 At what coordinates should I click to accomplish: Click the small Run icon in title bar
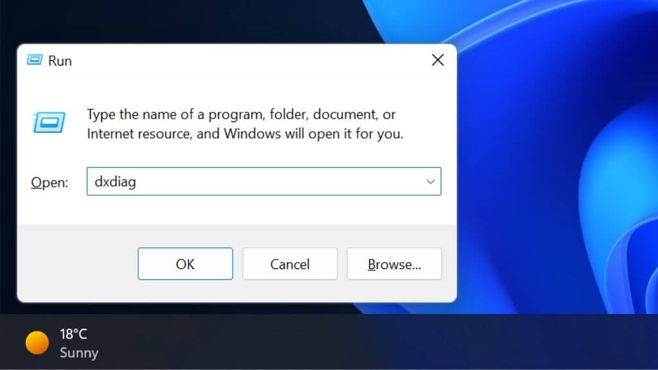point(35,60)
